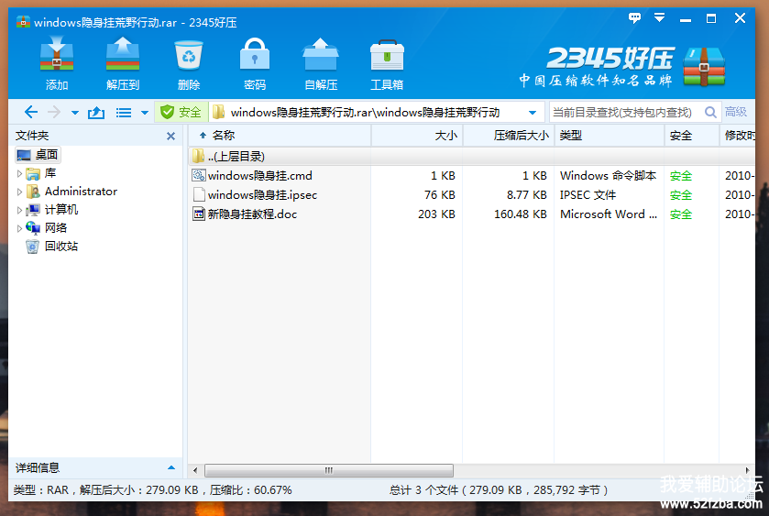Open the main menu in title bar
Image resolution: width=769 pixels, height=516 pixels.
659,18
